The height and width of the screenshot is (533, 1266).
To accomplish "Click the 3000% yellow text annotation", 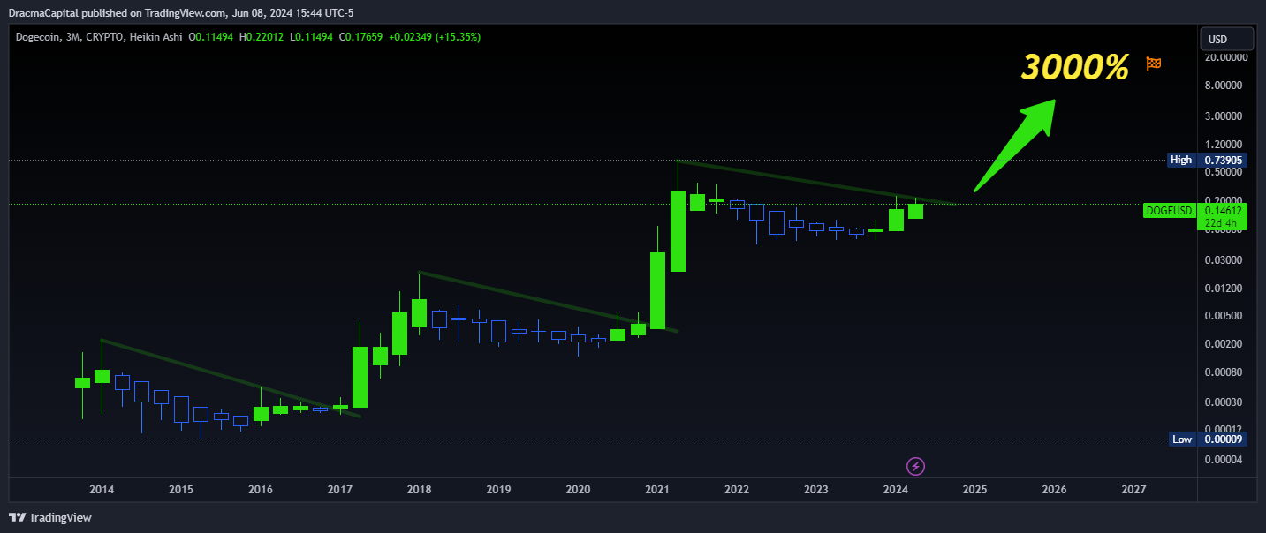I will (x=1075, y=68).
